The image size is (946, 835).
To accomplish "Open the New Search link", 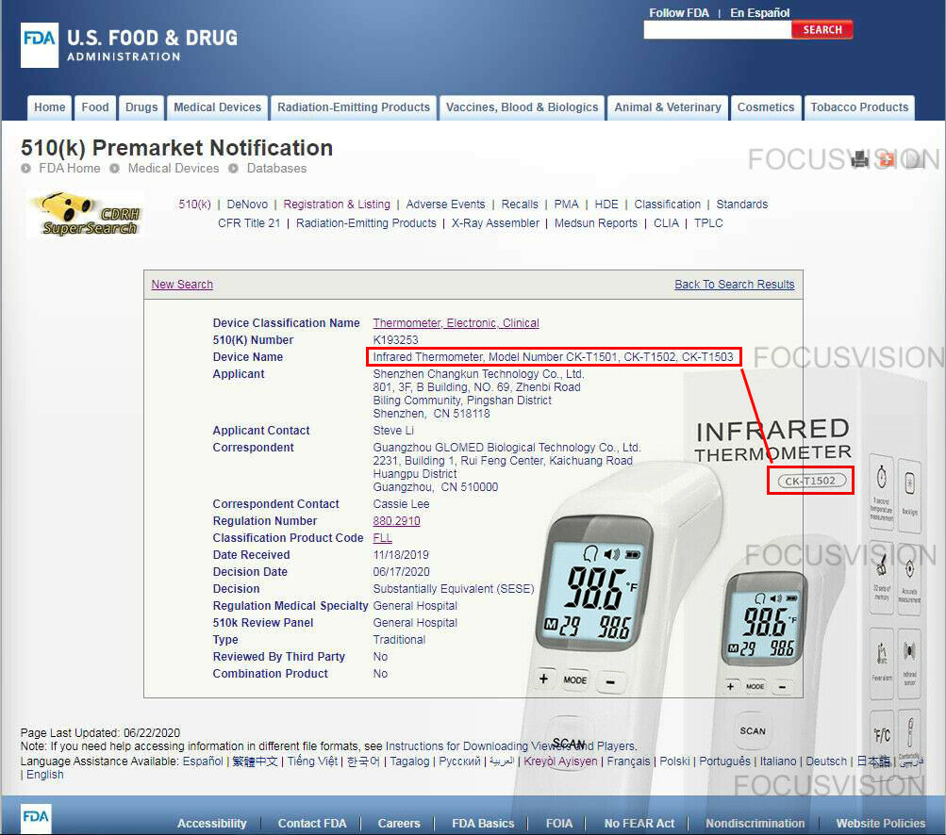I will click(182, 285).
